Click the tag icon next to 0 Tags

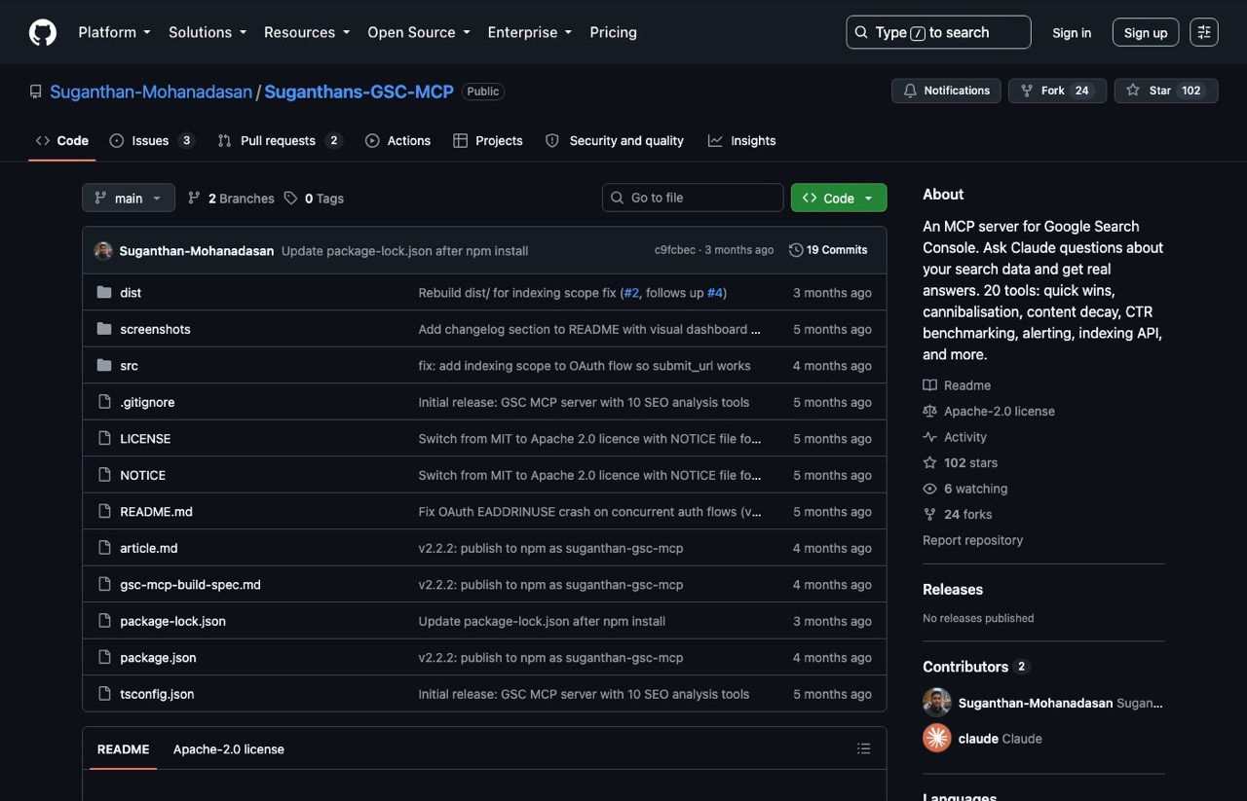click(x=290, y=198)
